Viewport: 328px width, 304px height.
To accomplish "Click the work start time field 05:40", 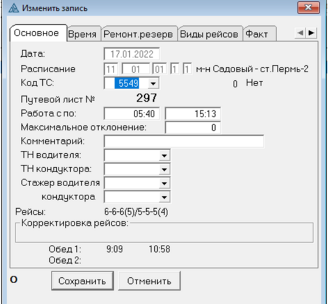I will tap(132, 114).
